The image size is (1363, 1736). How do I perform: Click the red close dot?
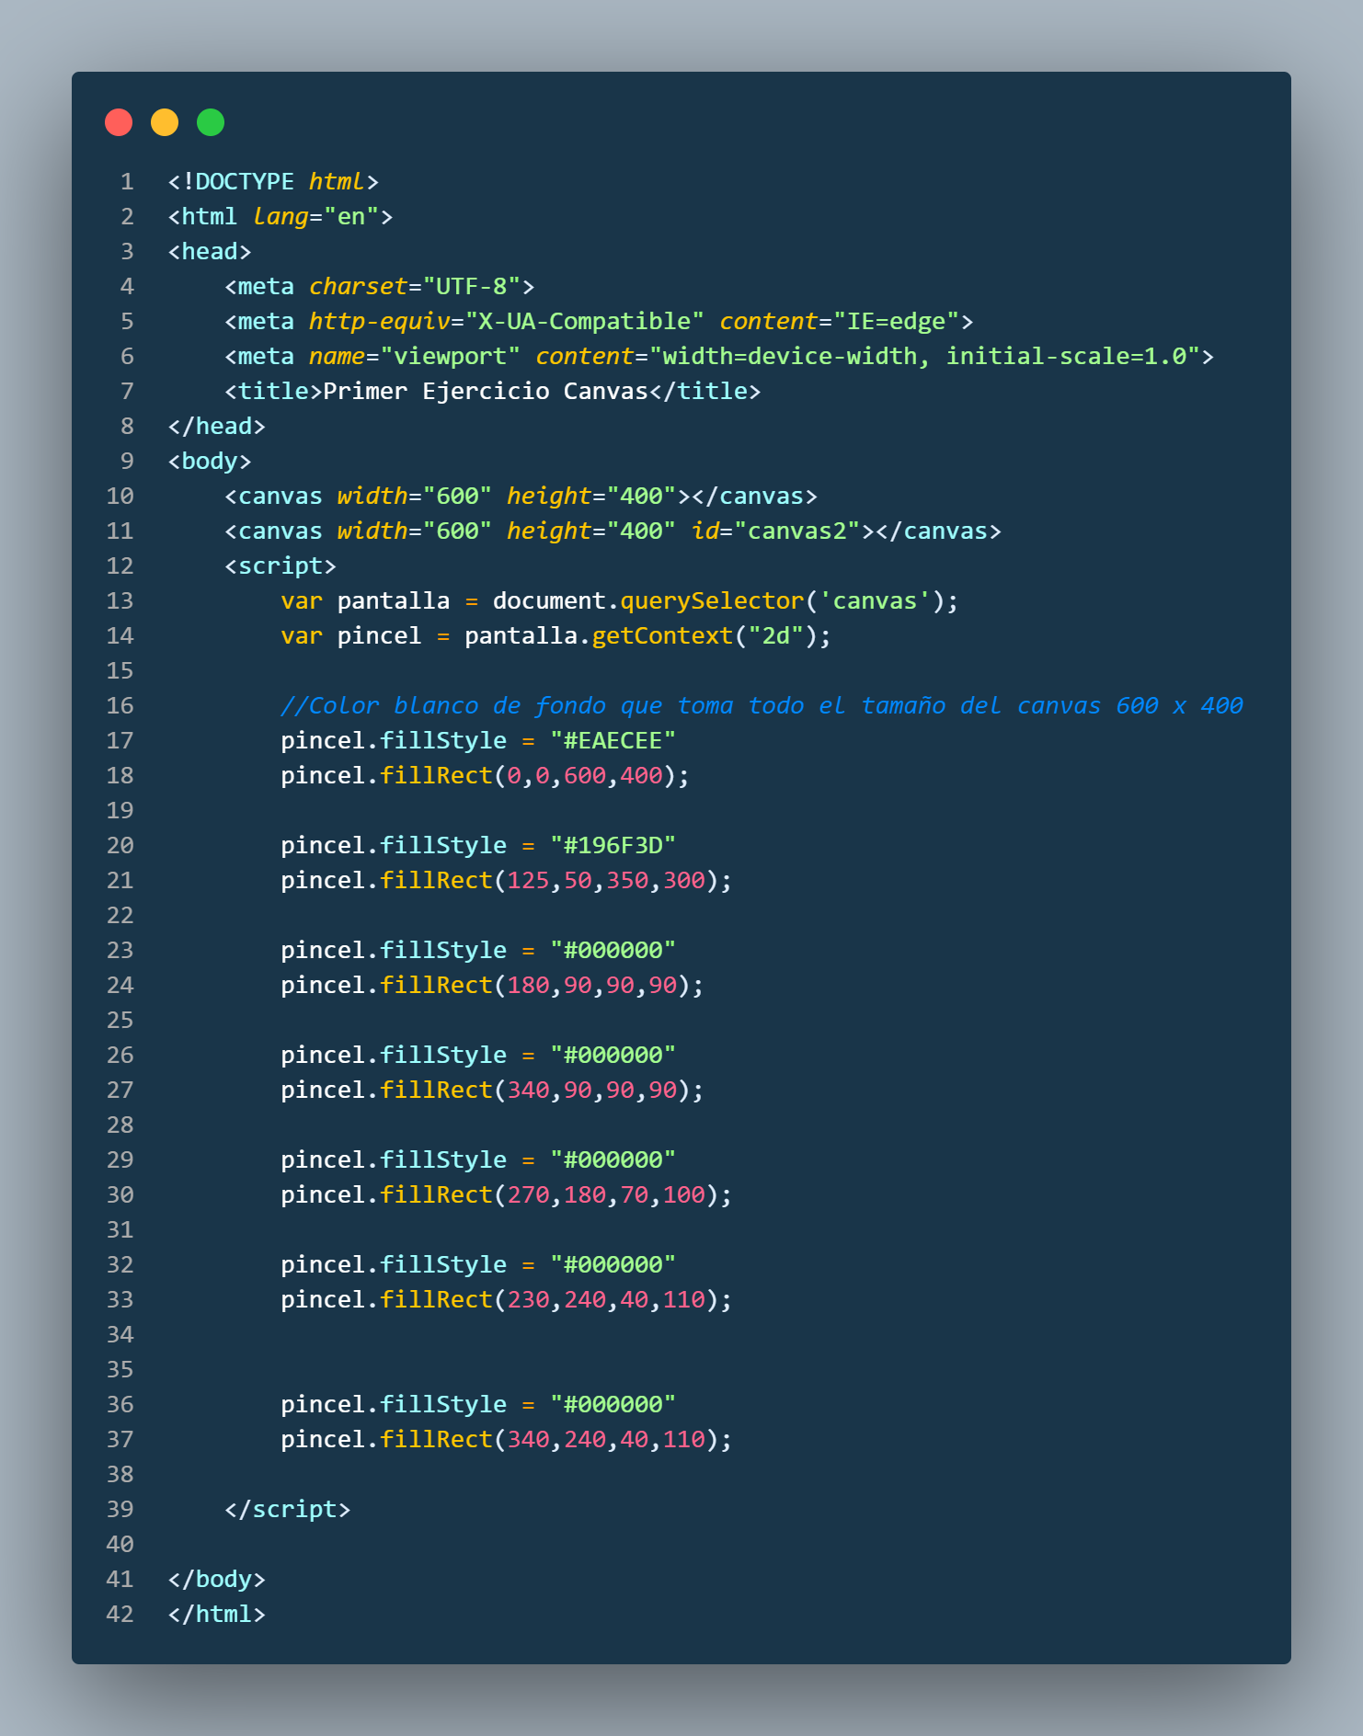coord(119,122)
